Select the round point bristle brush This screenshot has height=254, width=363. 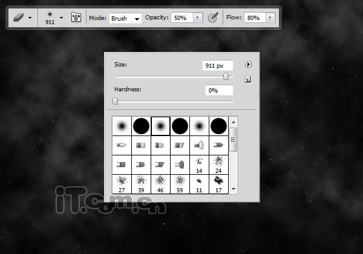[x=122, y=145]
